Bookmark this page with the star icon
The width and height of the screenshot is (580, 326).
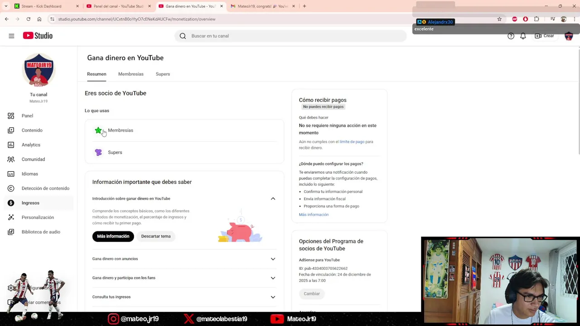pos(499,19)
